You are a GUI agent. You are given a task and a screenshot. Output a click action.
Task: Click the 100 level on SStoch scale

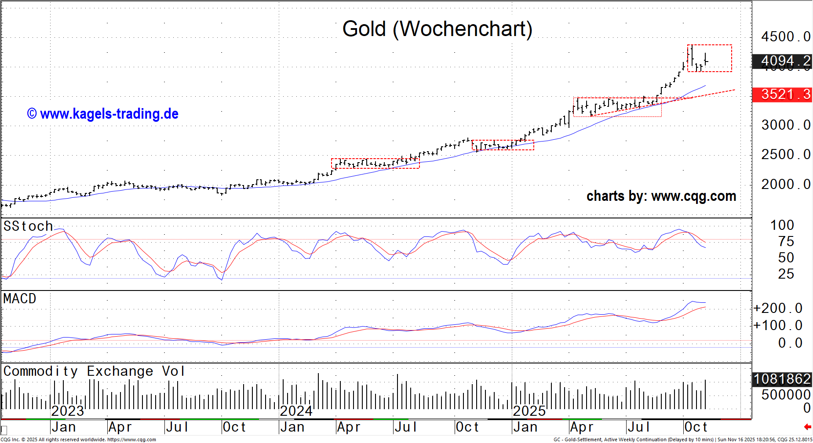click(x=782, y=225)
